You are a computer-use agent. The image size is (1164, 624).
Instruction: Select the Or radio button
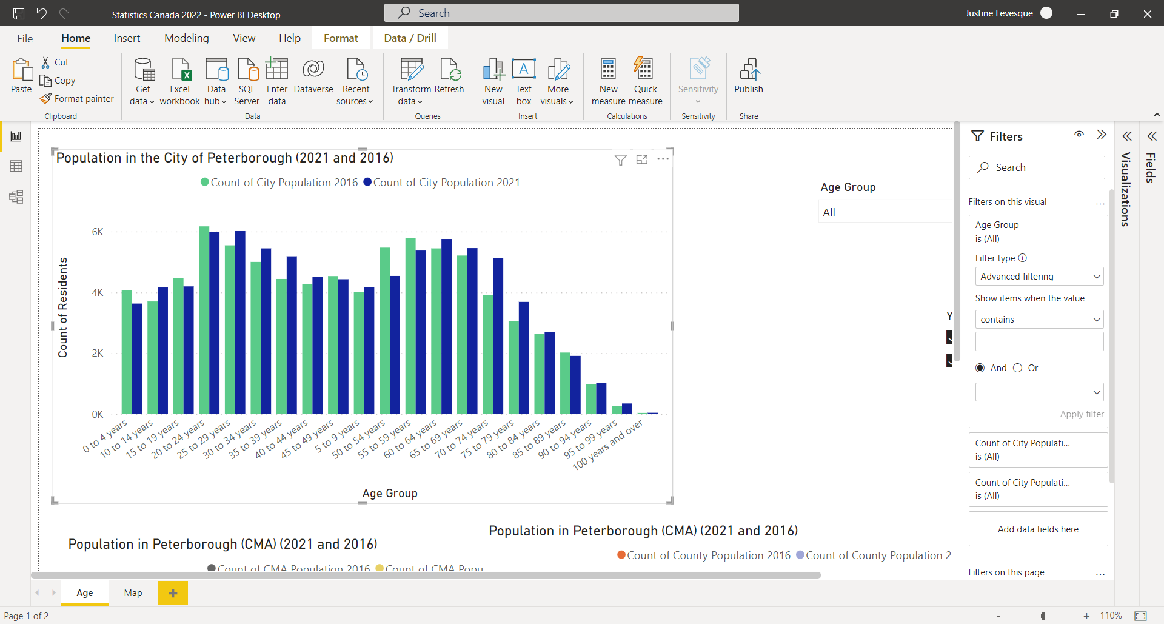coord(1018,368)
